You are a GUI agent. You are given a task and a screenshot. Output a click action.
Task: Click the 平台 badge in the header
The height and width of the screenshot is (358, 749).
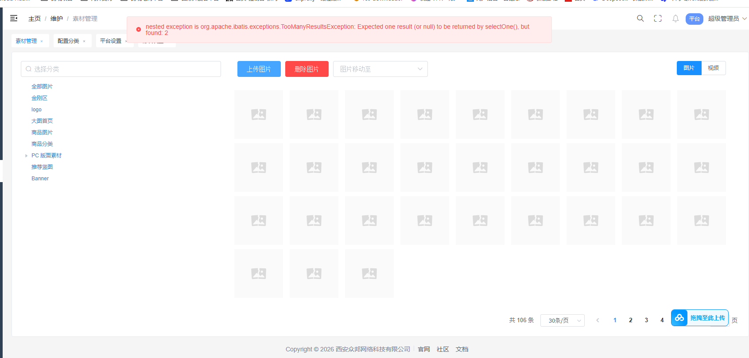pos(695,19)
